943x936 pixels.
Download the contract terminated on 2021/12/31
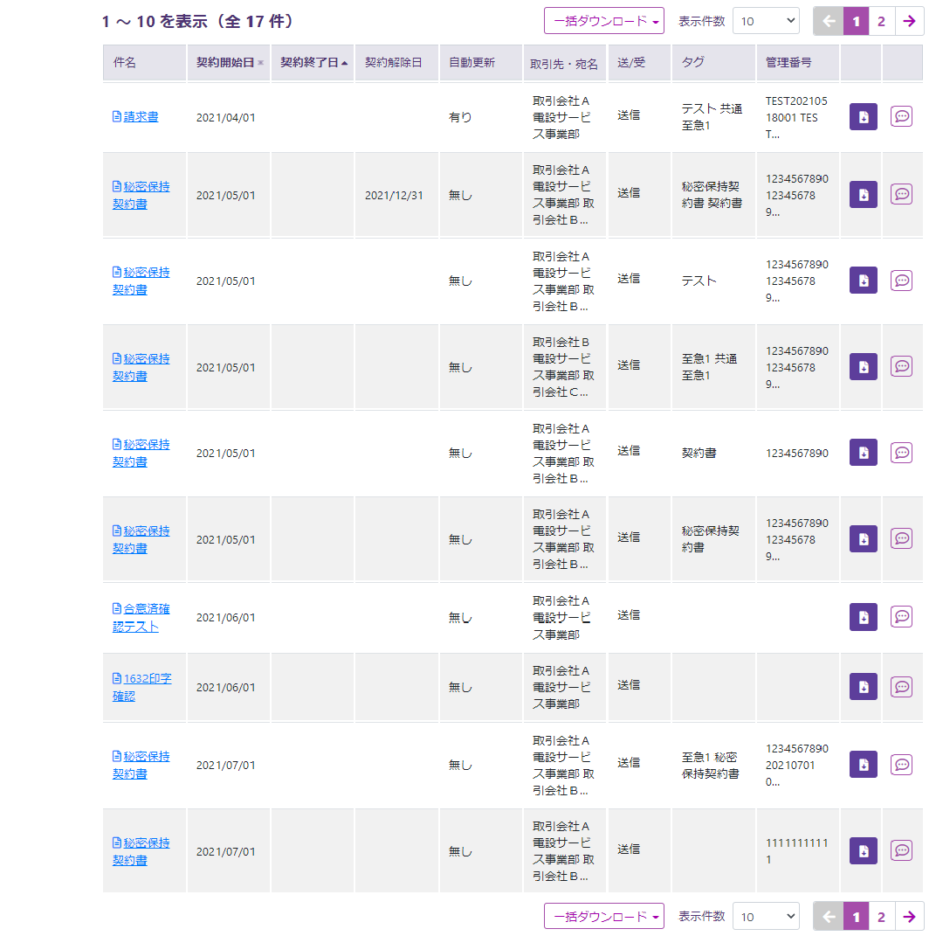click(x=863, y=194)
